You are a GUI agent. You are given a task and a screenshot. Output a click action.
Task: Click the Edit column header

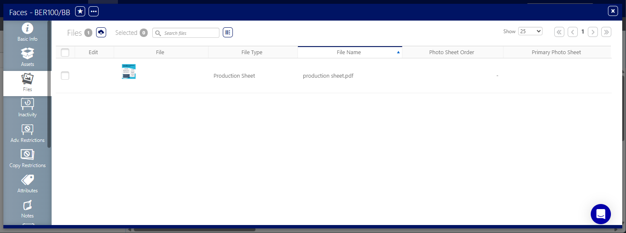[x=94, y=52]
